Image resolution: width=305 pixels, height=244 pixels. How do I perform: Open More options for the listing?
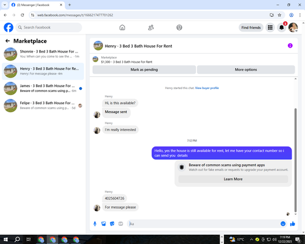246,70
